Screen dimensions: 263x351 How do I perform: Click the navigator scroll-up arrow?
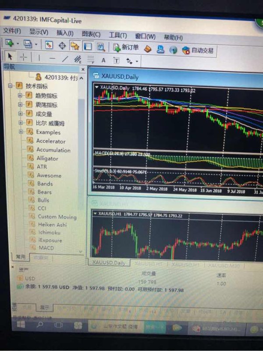(x=82, y=78)
